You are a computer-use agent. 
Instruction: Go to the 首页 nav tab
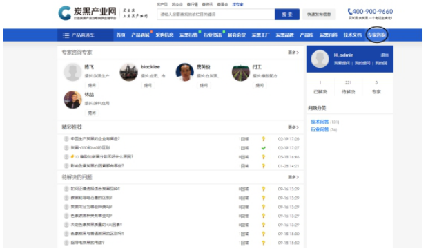point(121,35)
